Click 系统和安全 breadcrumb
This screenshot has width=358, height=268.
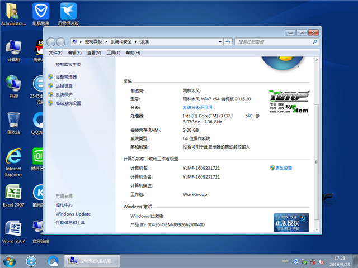pyautogui.click(x=121, y=42)
